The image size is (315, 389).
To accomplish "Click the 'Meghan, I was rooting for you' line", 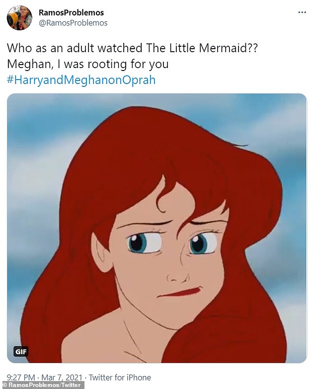I will tap(88, 64).
